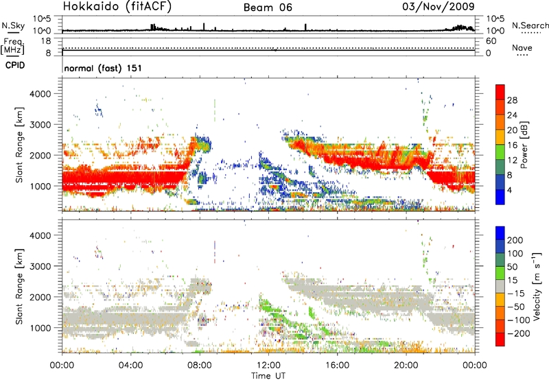
Task: Pick the light green Power colorbar segment
Action: pyautogui.click(x=500, y=152)
